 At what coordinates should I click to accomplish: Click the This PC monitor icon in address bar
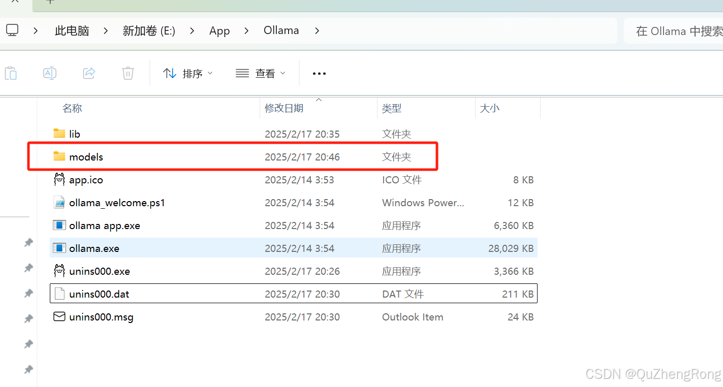pos(12,30)
